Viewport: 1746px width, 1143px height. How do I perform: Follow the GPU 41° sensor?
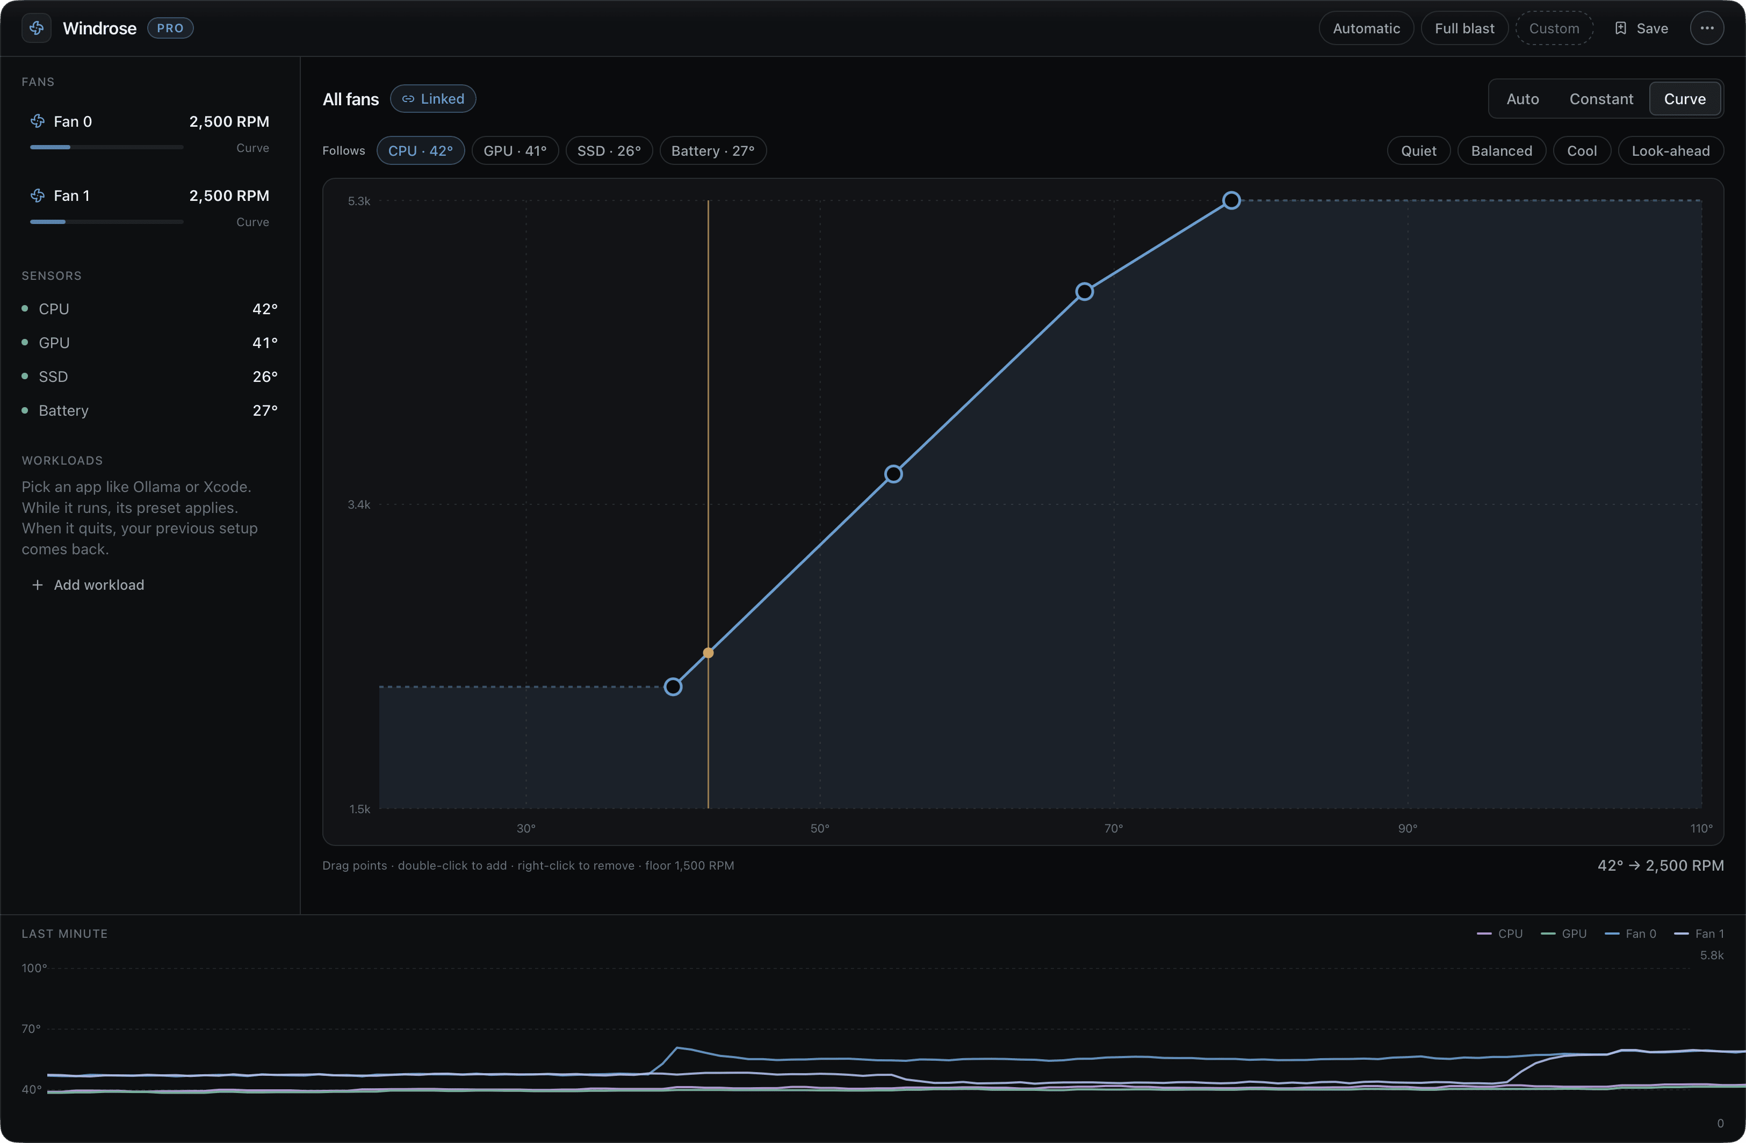point(515,150)
